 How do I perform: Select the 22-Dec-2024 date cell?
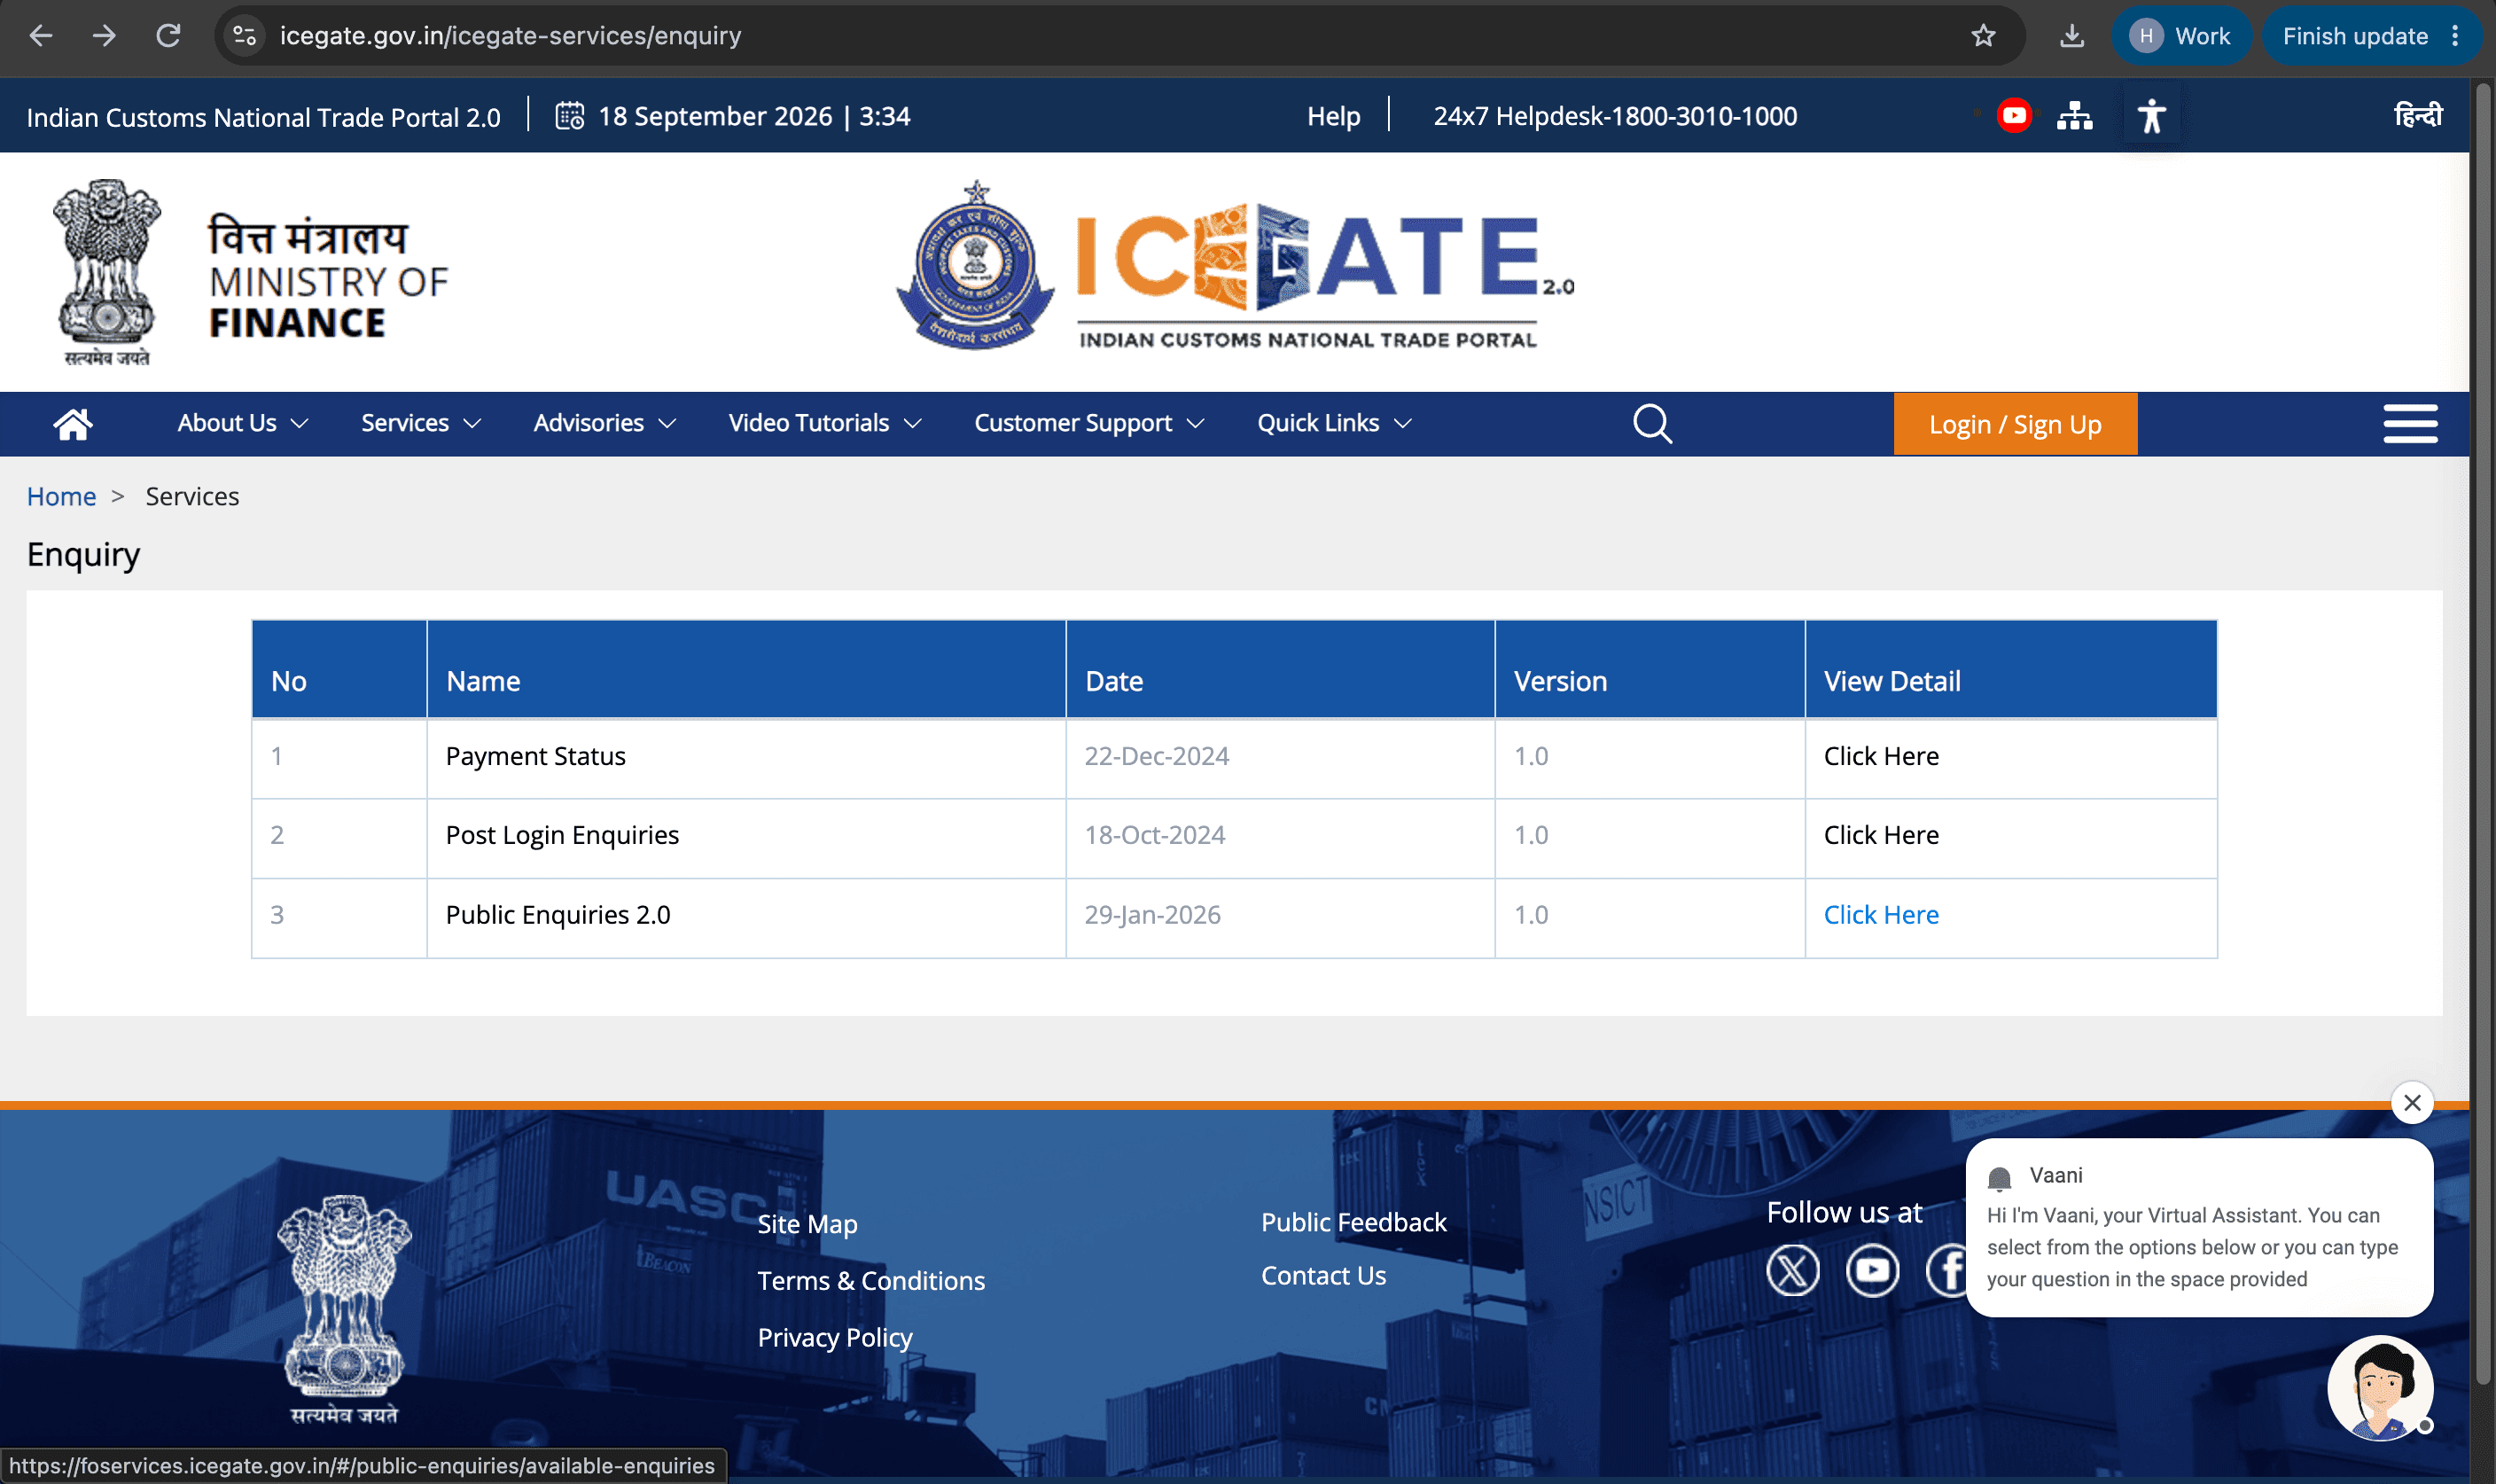pyautogui.click(x=1280, y=757)
